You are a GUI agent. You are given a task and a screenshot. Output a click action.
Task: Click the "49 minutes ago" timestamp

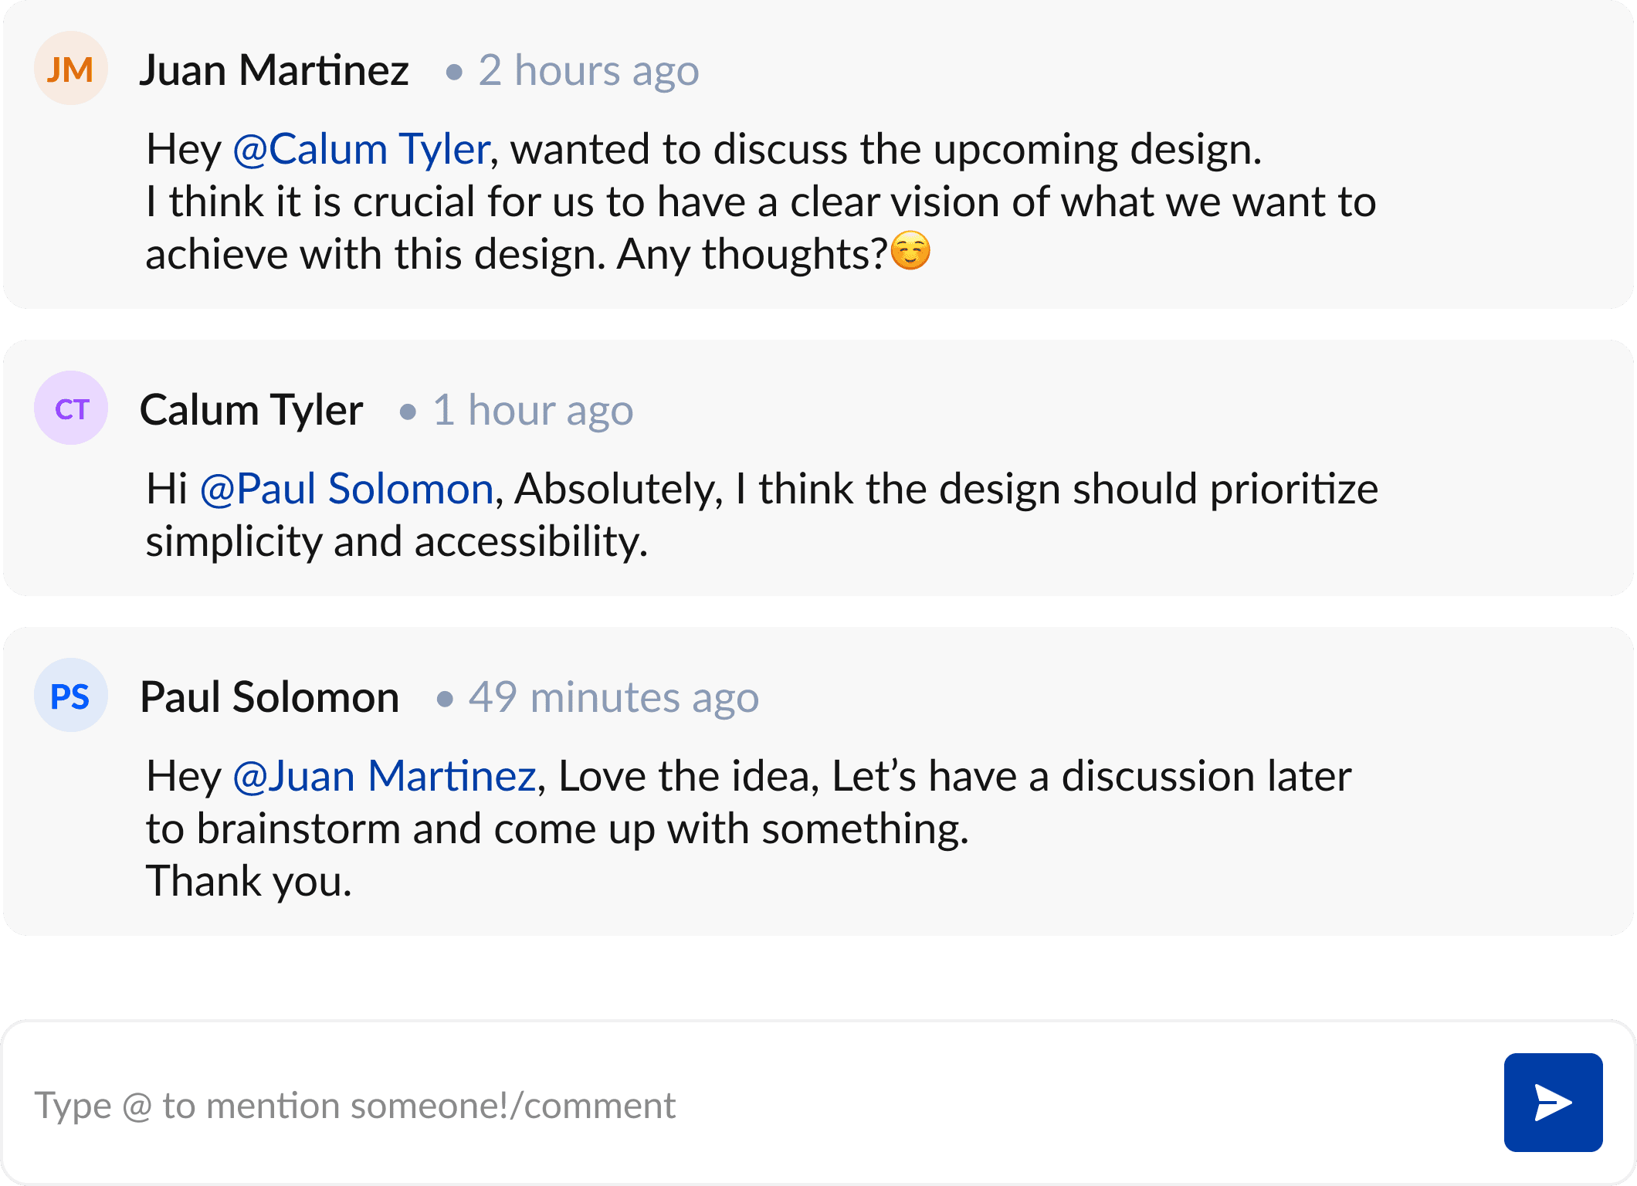coord(613,697)
